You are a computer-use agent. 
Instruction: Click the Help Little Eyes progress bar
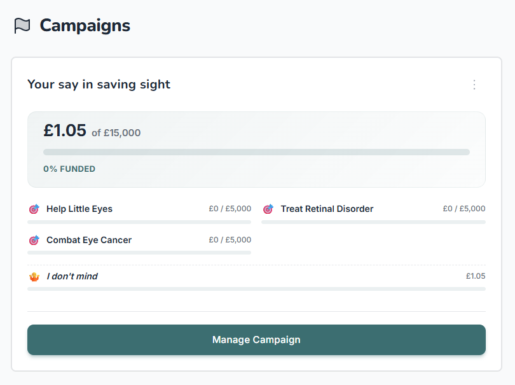point(139,222)
